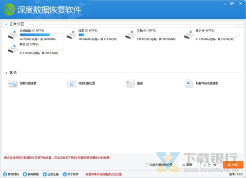Screen dimensions: 246x178
Task: Click the '文档 (E: NTFS)' label
Action: [147, 30]
